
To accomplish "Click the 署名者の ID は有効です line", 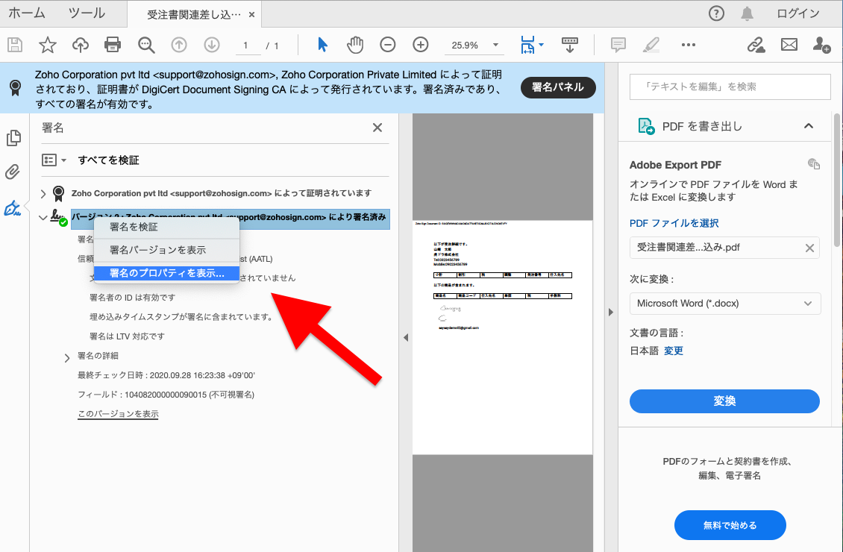I will 132,297.
